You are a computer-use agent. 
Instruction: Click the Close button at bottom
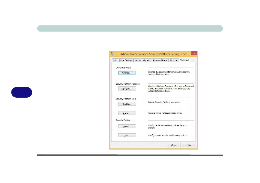pos(174,145)
